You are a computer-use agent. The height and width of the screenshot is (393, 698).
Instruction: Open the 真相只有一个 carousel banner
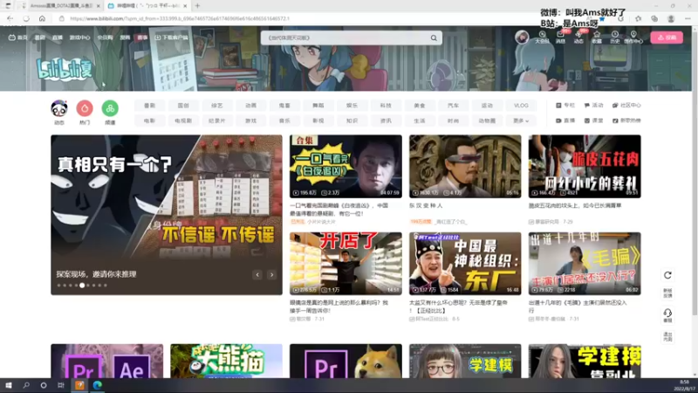pyautogui.click(x=167, y=215)
